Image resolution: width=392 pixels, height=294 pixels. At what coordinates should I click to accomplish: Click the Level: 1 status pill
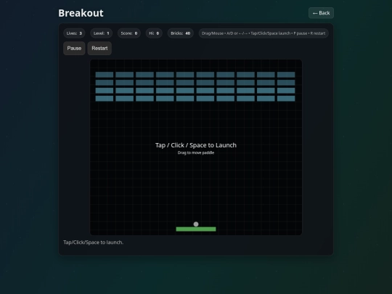coord(101,33)
